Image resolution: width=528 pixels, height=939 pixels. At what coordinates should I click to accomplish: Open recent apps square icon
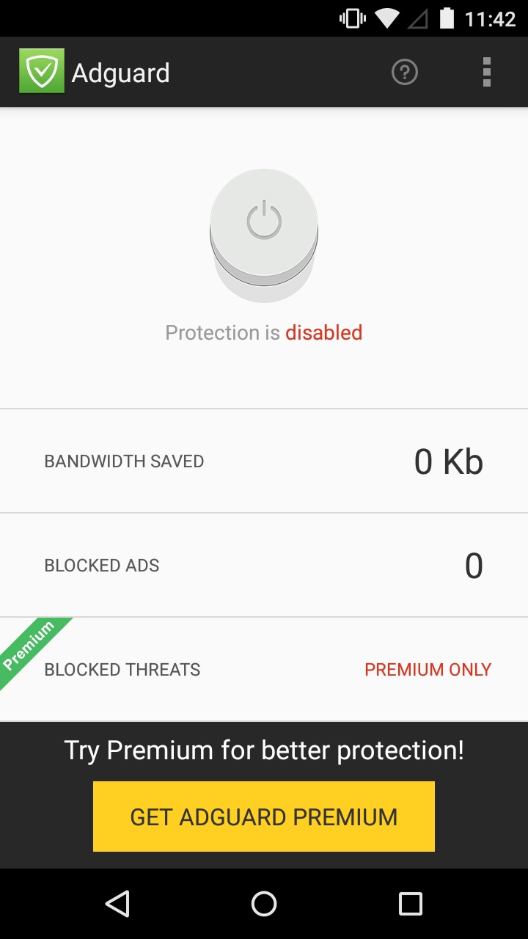coord(410,904)
